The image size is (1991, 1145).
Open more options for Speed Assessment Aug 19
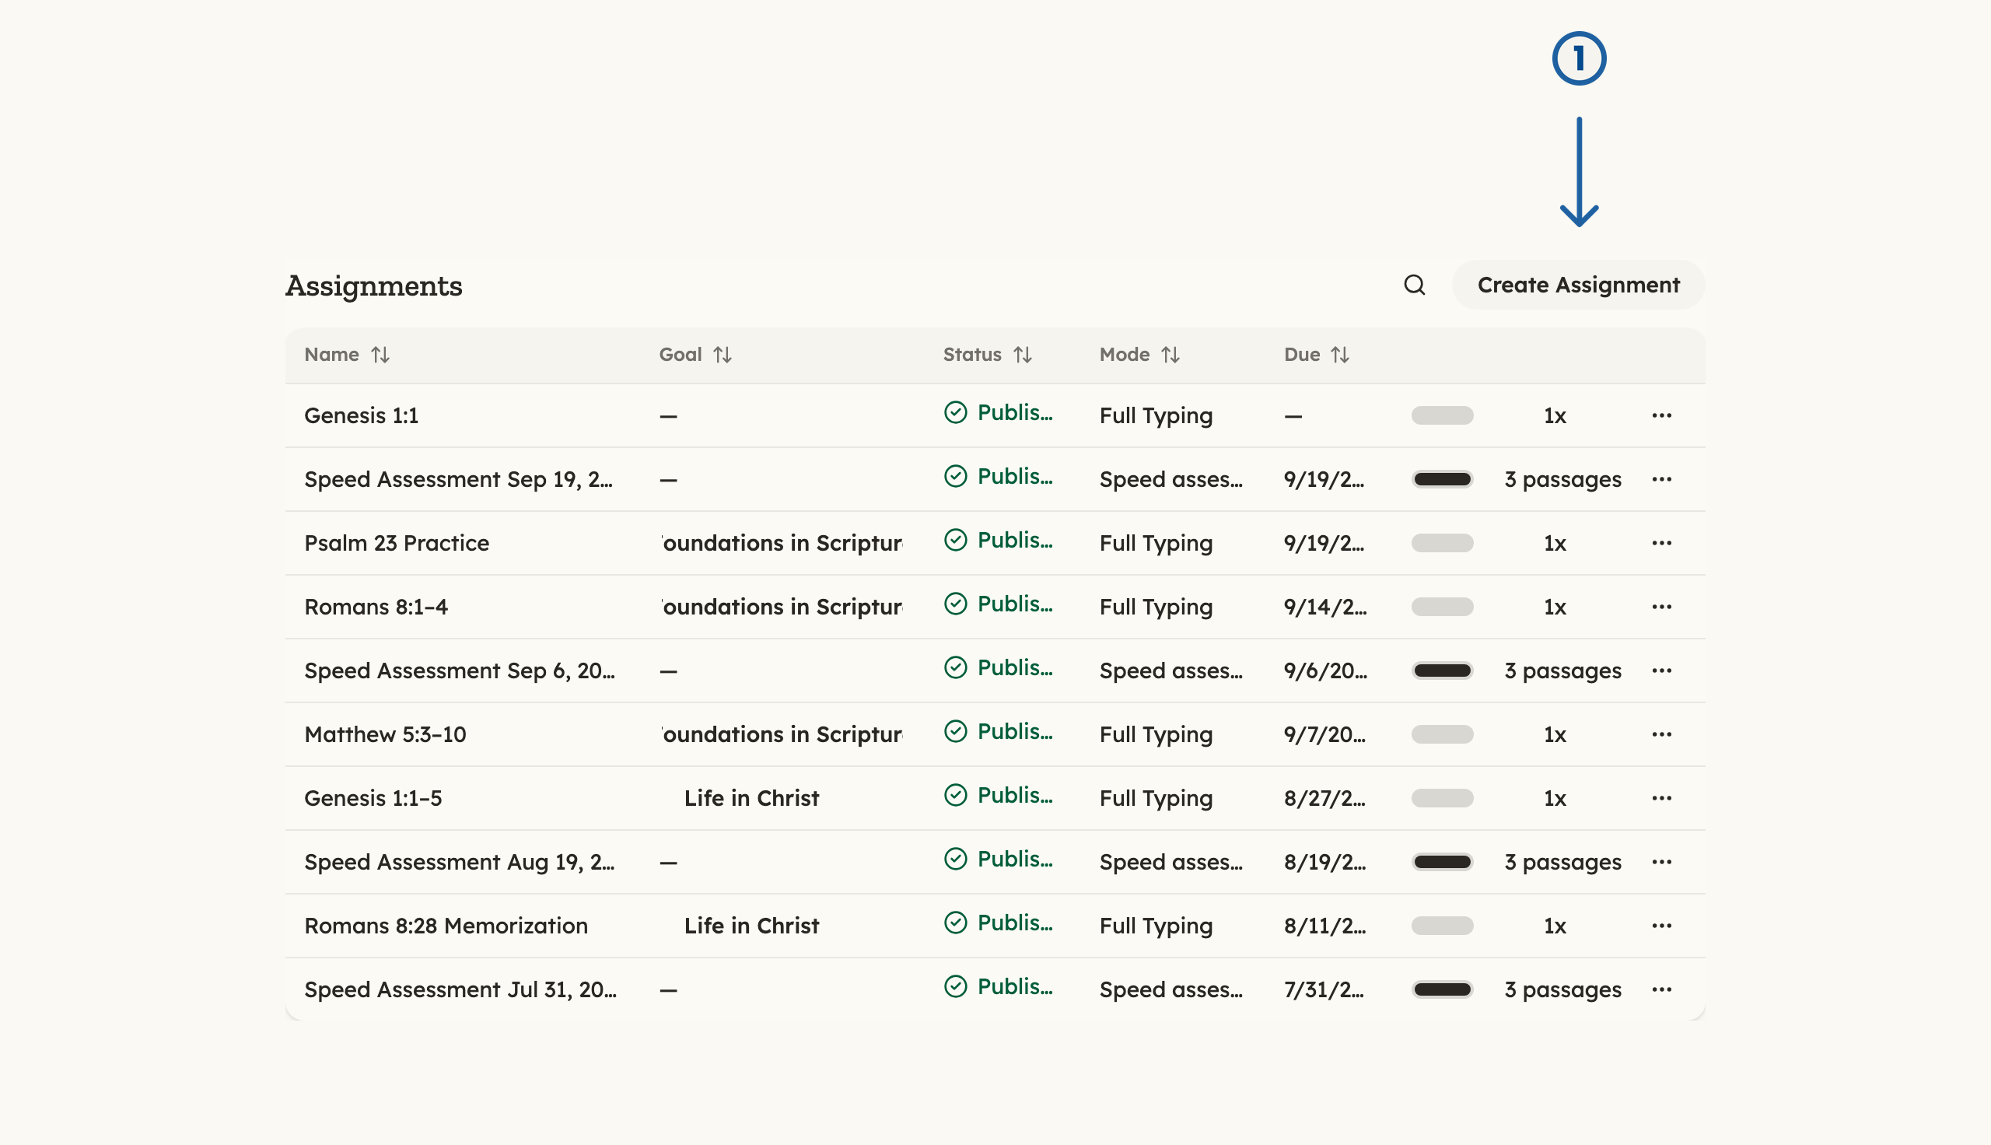pyautogui.click(x=1662, y=861)
